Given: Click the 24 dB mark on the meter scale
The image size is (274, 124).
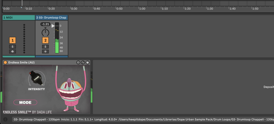Looking at the screenshot, I should (61, 38).
